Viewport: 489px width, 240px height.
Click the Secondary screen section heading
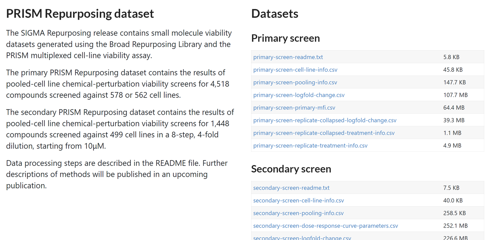coord(291,169)
